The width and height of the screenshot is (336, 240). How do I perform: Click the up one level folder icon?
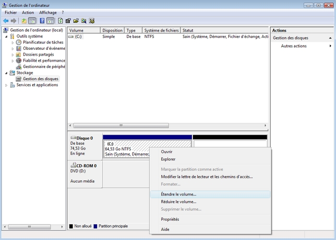point(24,21)
